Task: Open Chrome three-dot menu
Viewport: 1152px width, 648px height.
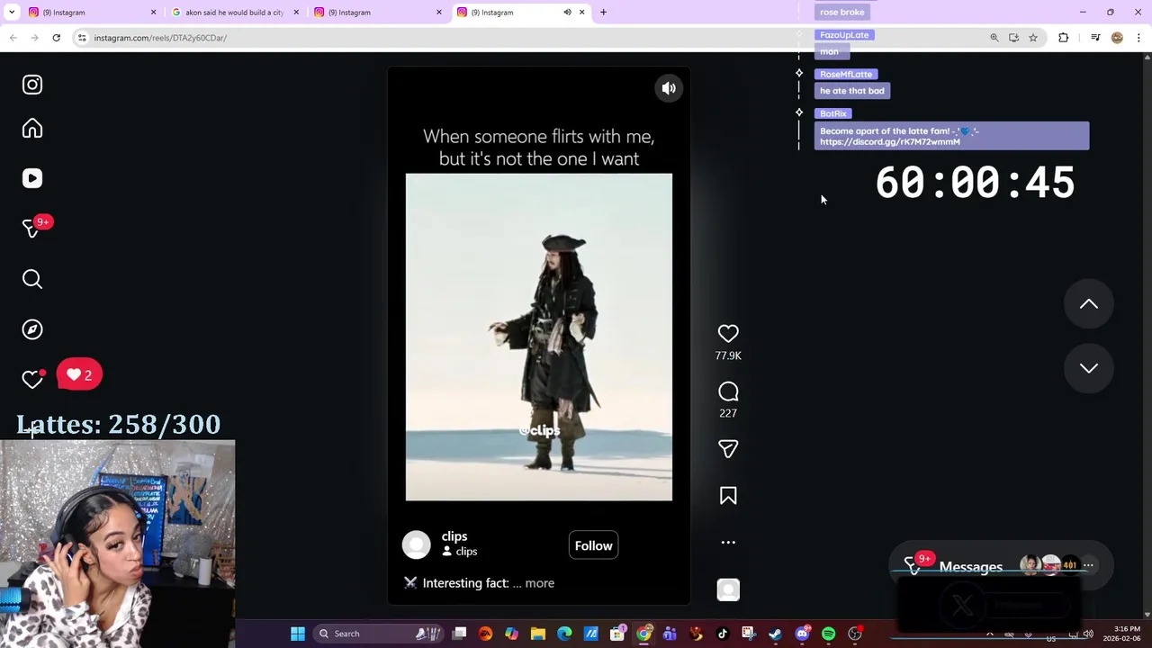Action: [x=1138, y=38]
